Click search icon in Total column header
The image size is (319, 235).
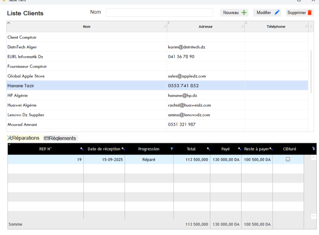pyautogui.click(x=208, y=149)
